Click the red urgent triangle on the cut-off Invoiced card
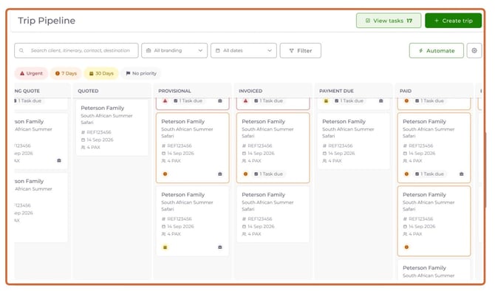 245,100
